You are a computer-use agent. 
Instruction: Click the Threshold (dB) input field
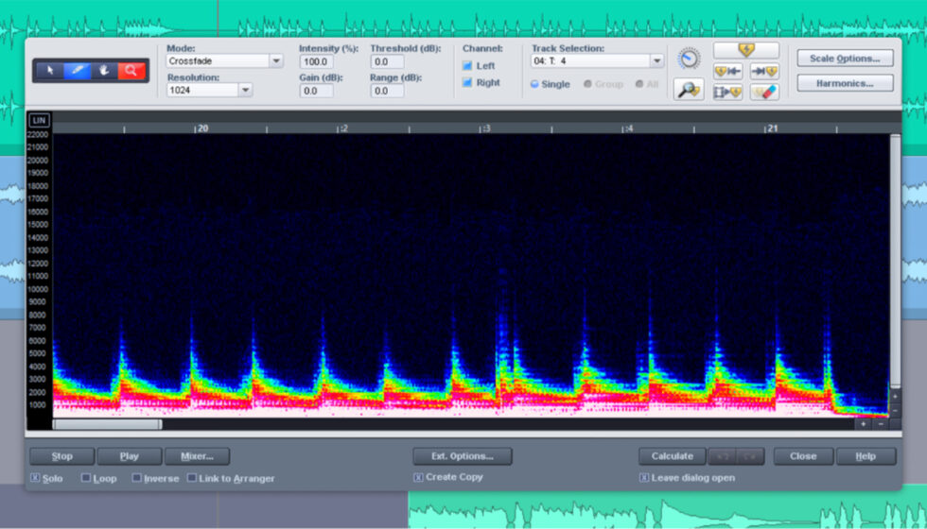[387, 61]
